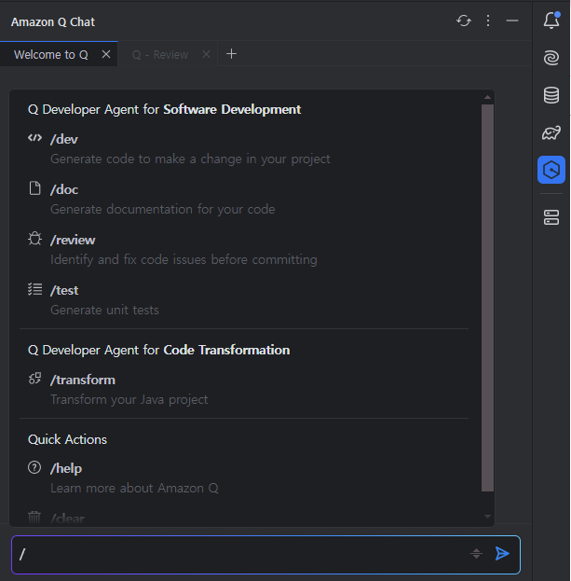Click the 'Q Developer Agent for Code Transformation' heading
Image resolution: width=571 pixels, height=581 pixels.
(x=158, y=350)
